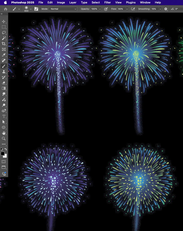The height and width of the screenshot is (231, 183).
Task: Swap foreground and background colors
Action: click(x=6, y=149)
